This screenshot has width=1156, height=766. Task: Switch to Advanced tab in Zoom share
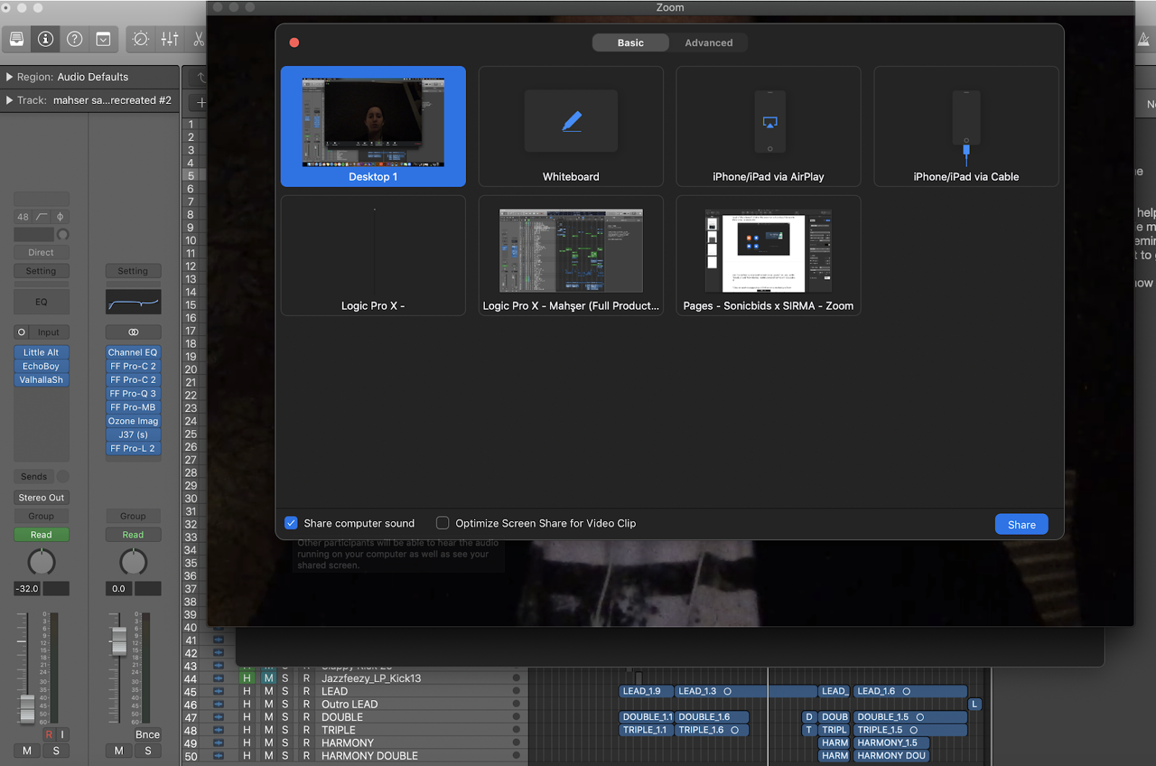coord(709,43)
